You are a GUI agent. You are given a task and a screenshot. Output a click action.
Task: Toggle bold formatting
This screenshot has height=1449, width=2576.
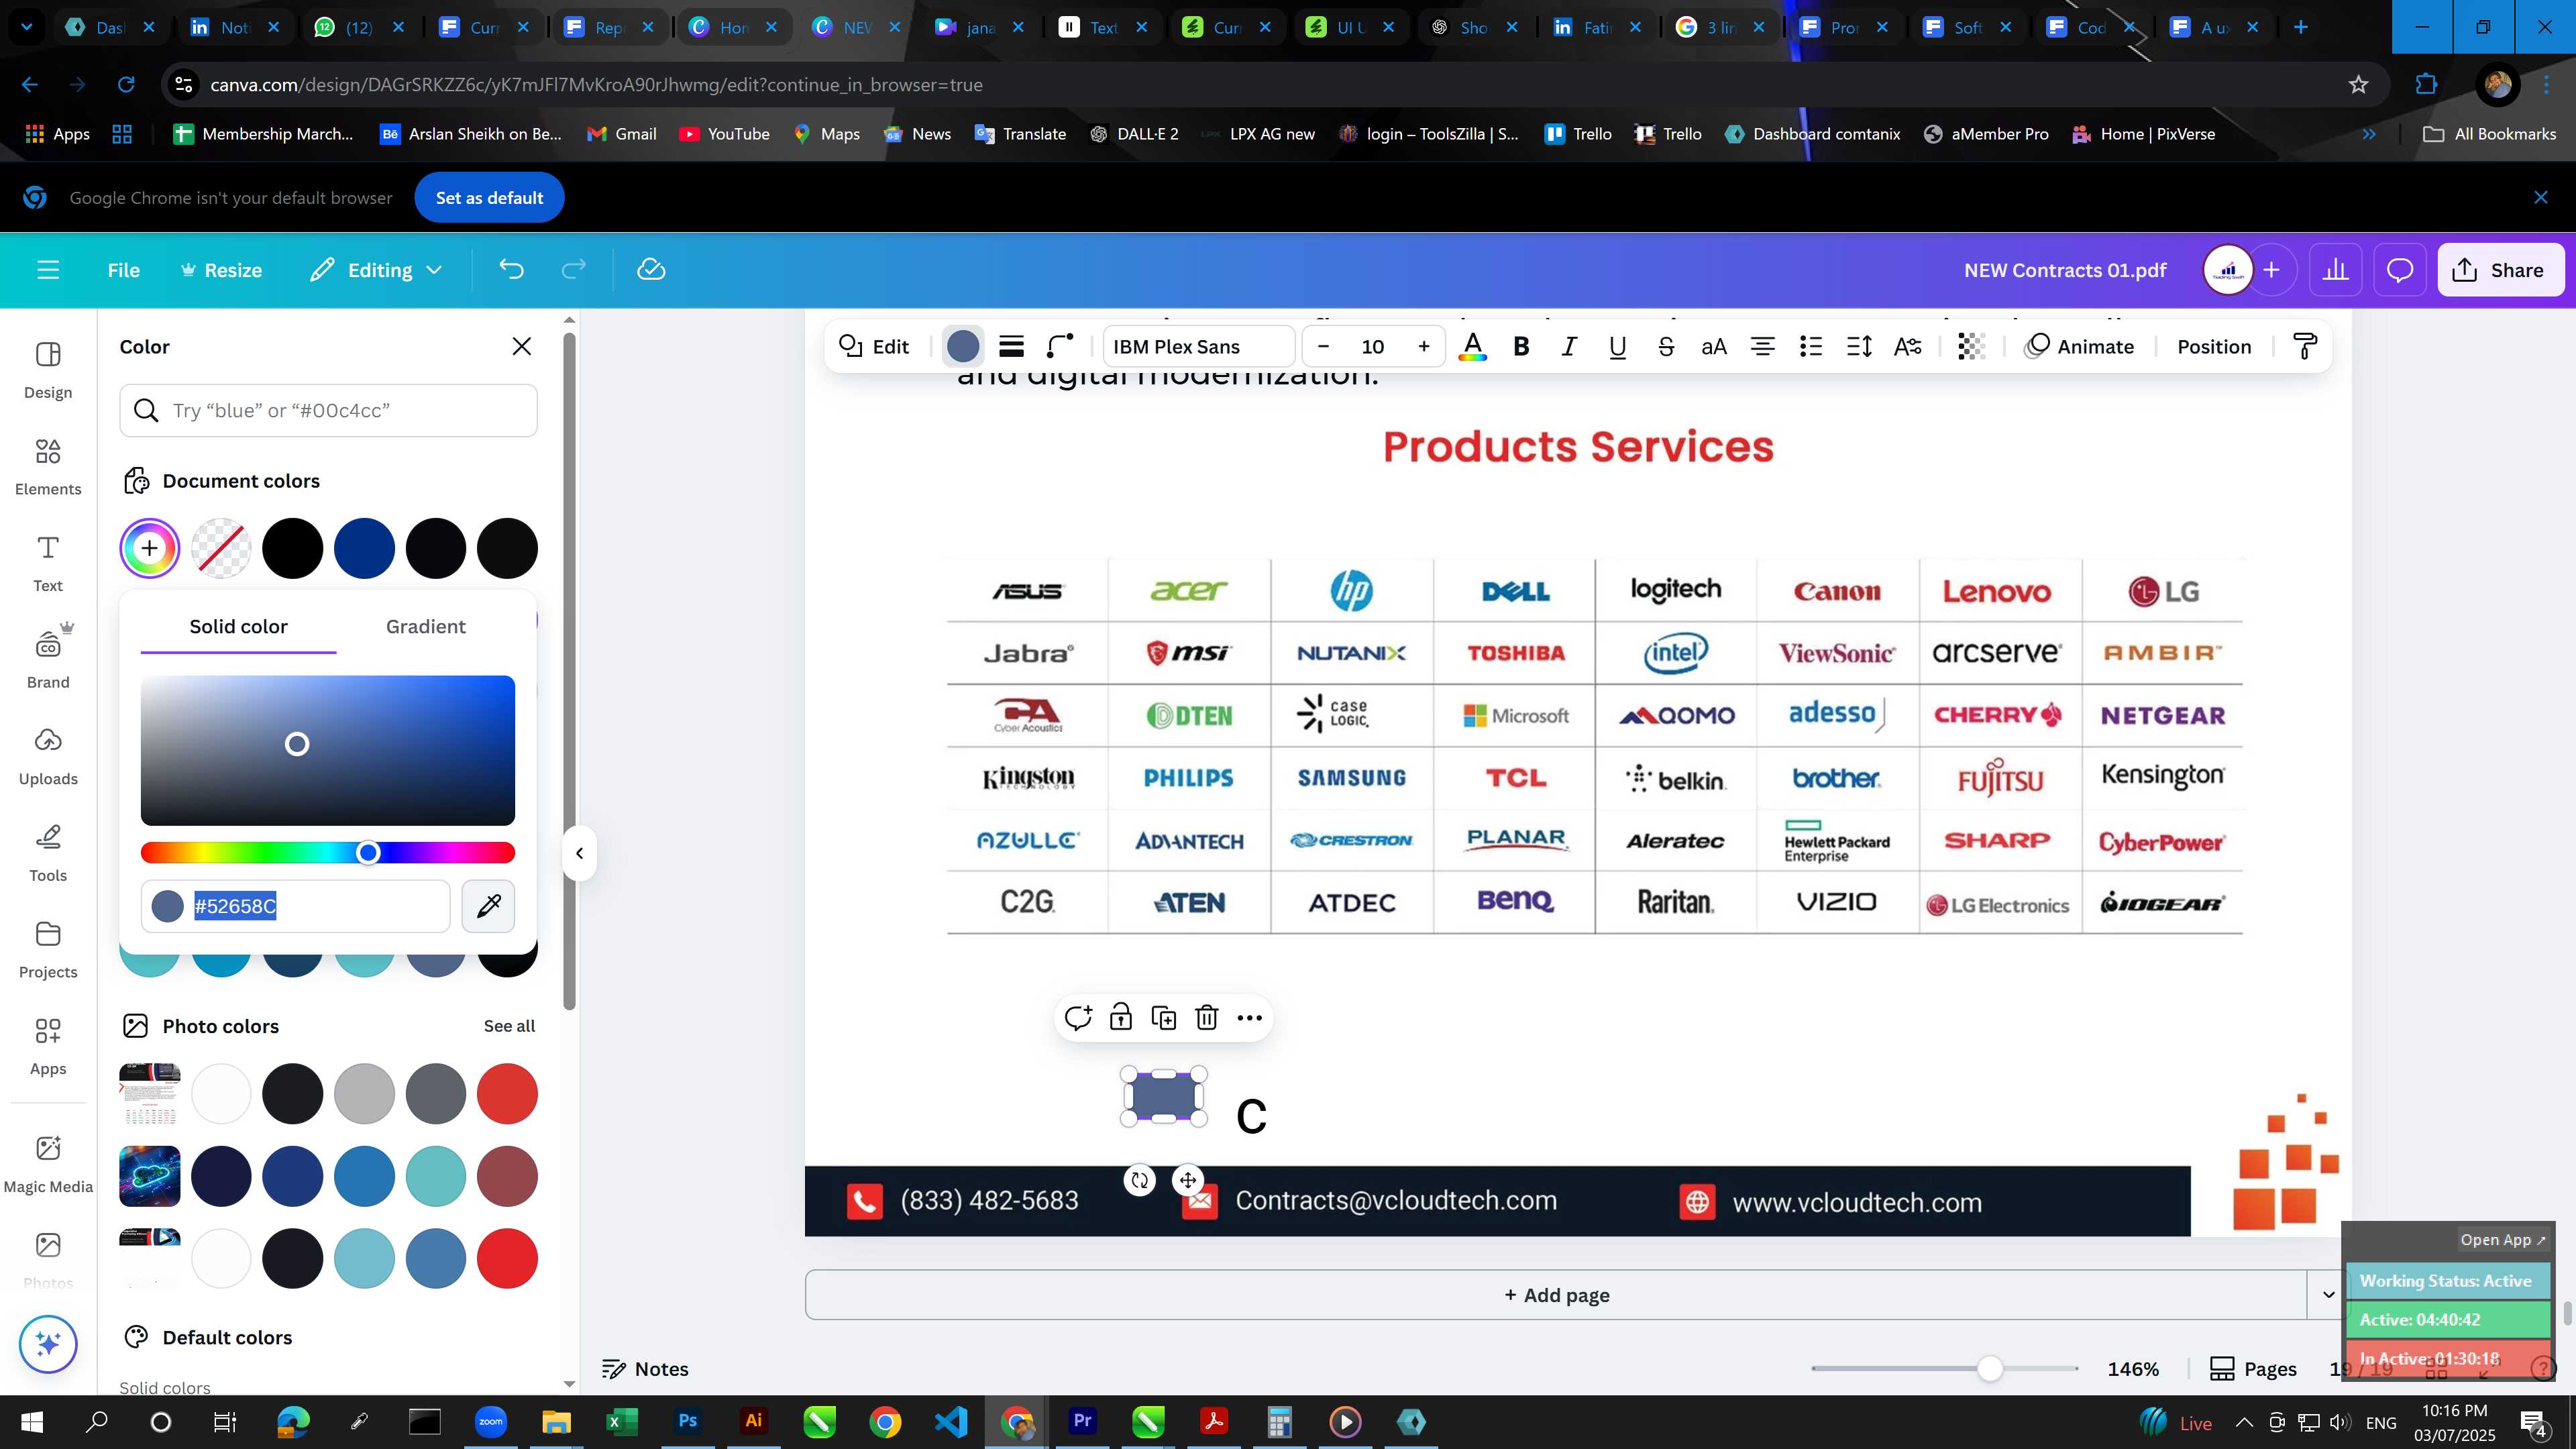[x=1521, y=347]
